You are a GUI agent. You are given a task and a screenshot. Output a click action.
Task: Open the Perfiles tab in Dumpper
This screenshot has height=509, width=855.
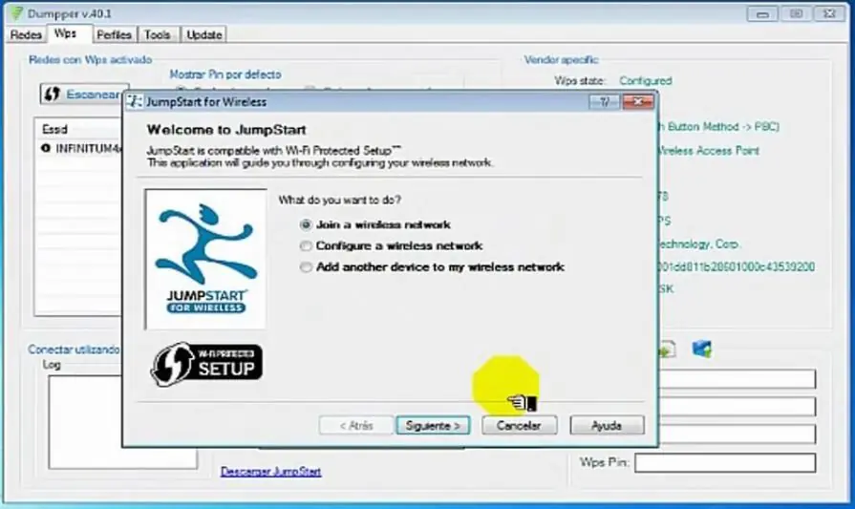coord(114,35)
